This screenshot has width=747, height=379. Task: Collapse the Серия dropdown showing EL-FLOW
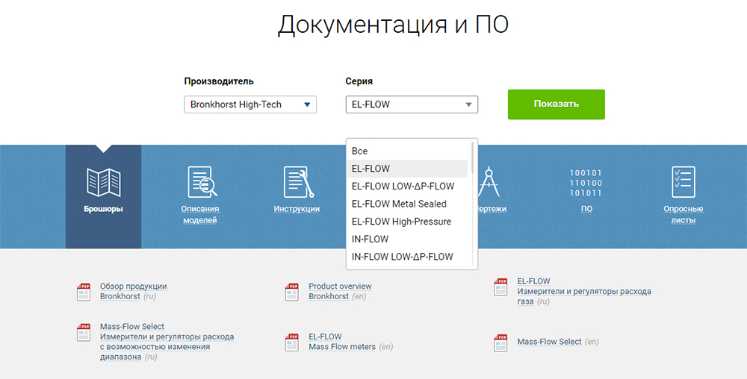[x=412, y=104]
